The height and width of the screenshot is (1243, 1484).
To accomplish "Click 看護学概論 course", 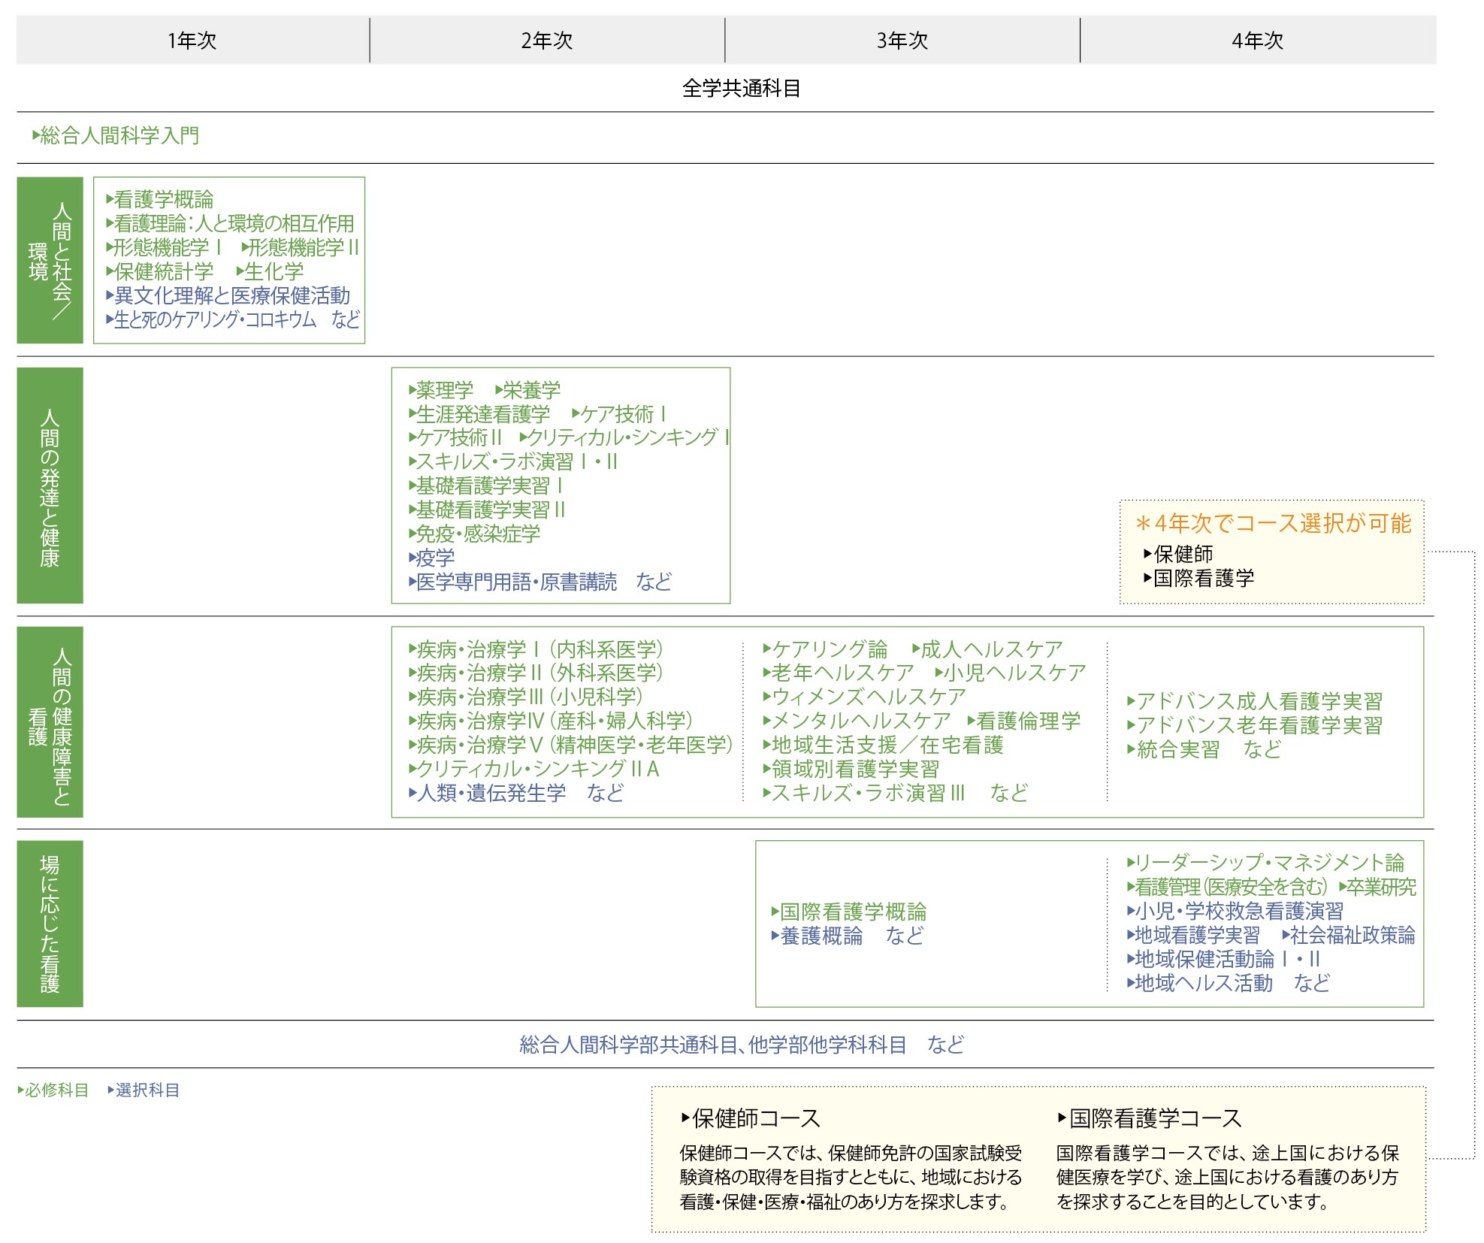I will coord(160,199).
